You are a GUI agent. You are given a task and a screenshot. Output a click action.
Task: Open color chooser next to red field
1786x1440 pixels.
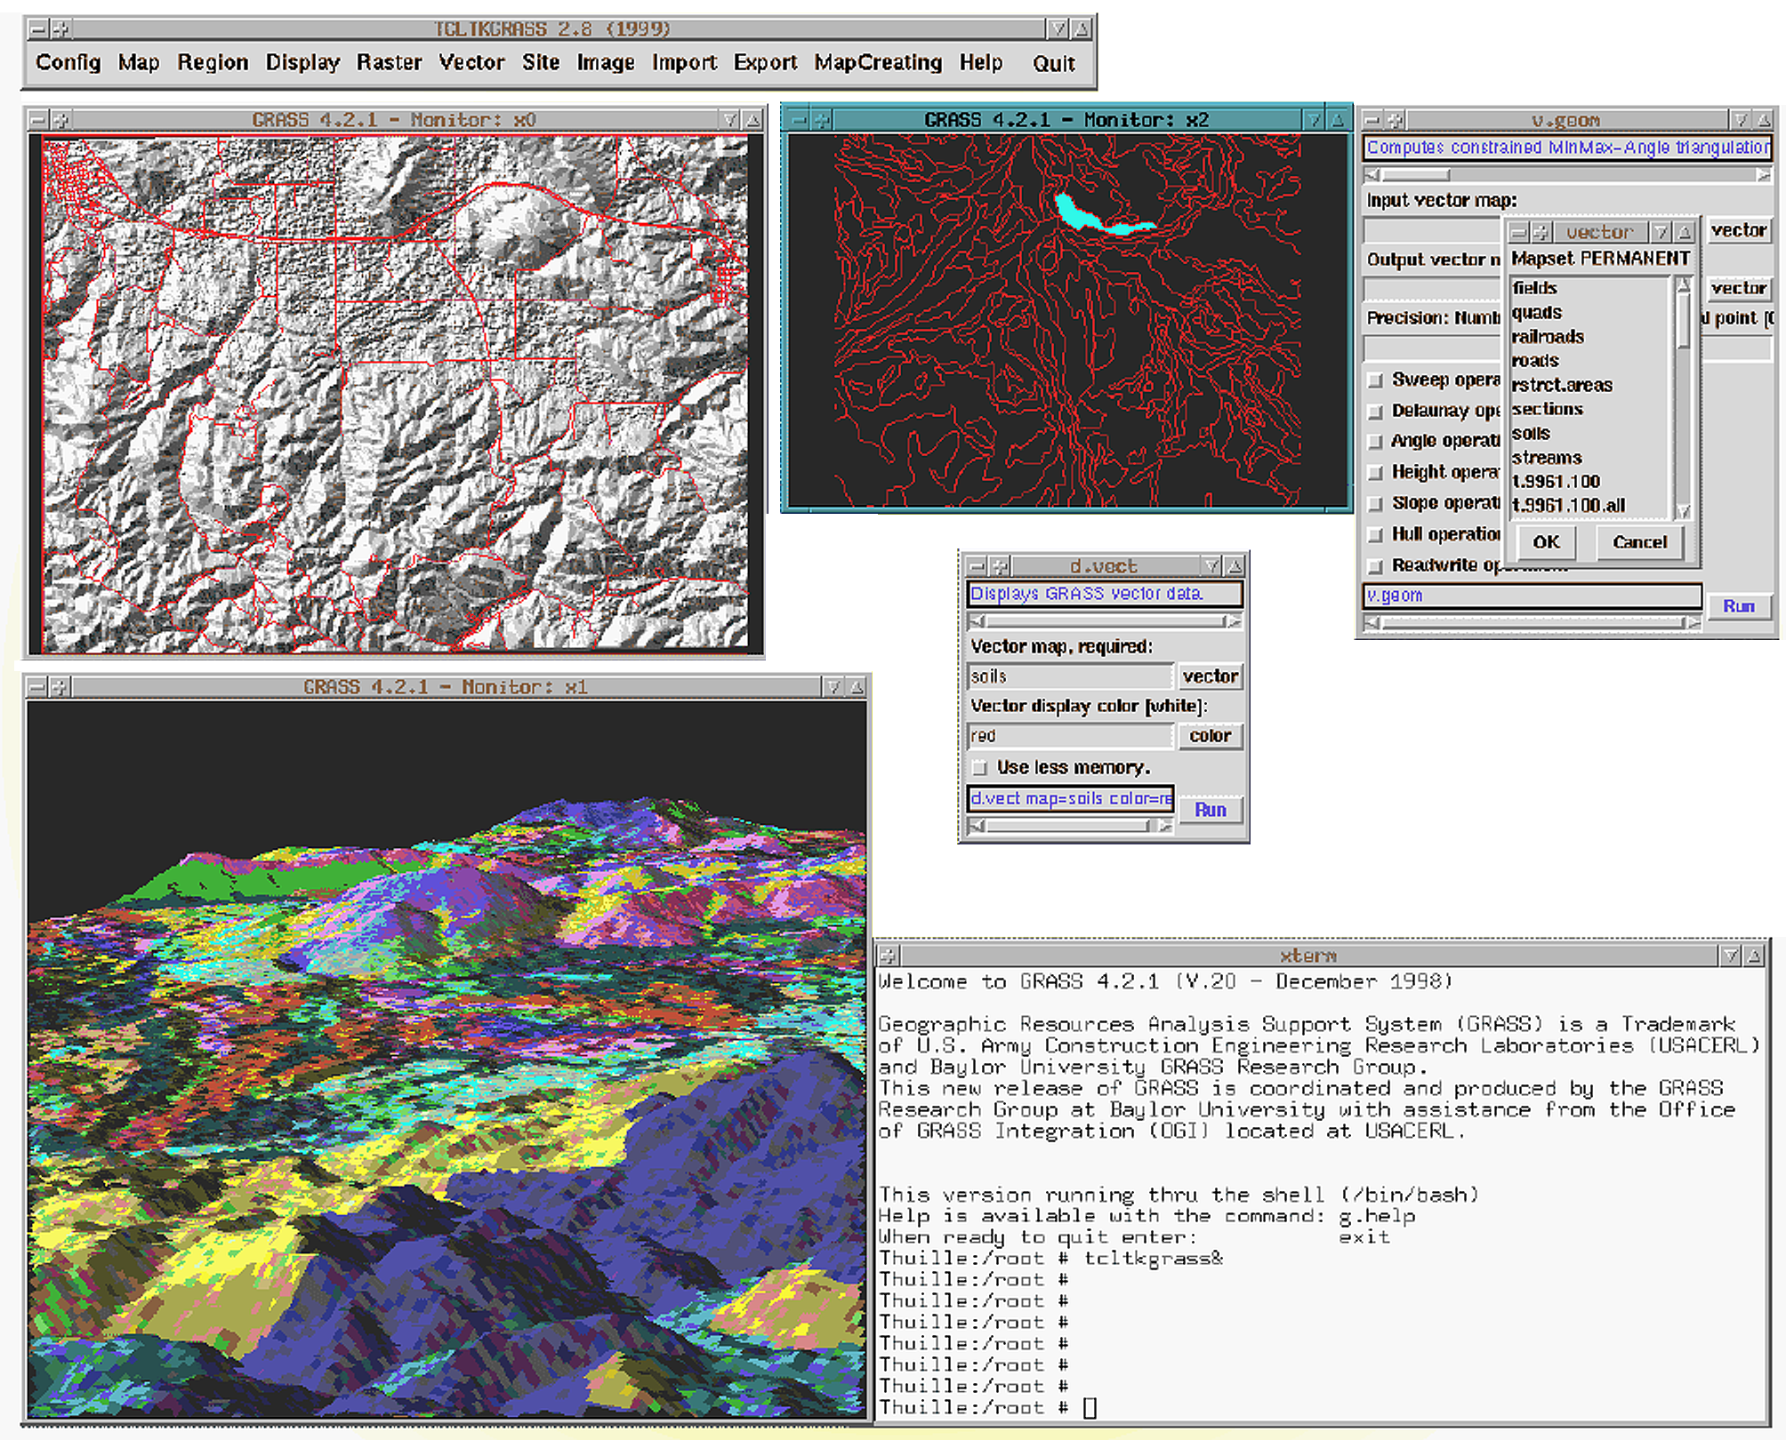(x=1210, y=736)
